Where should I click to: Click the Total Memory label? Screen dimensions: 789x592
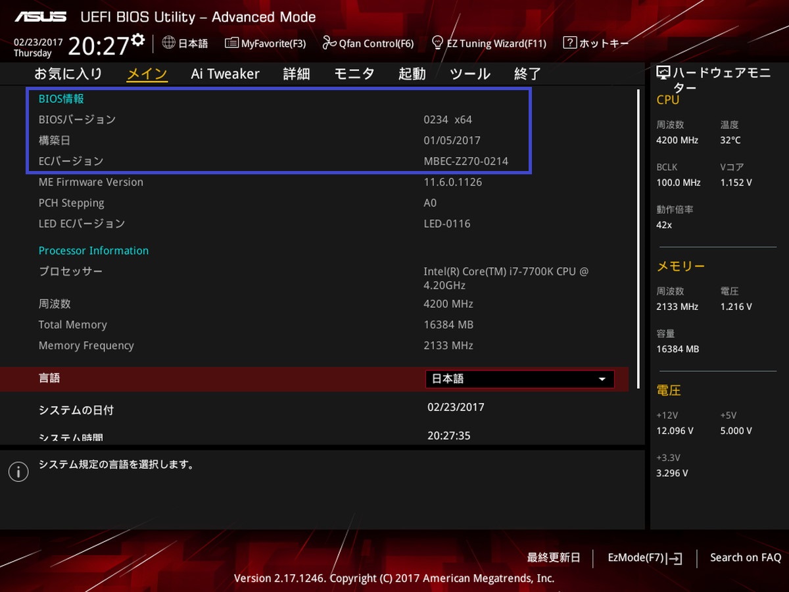[x=72, y=325]
